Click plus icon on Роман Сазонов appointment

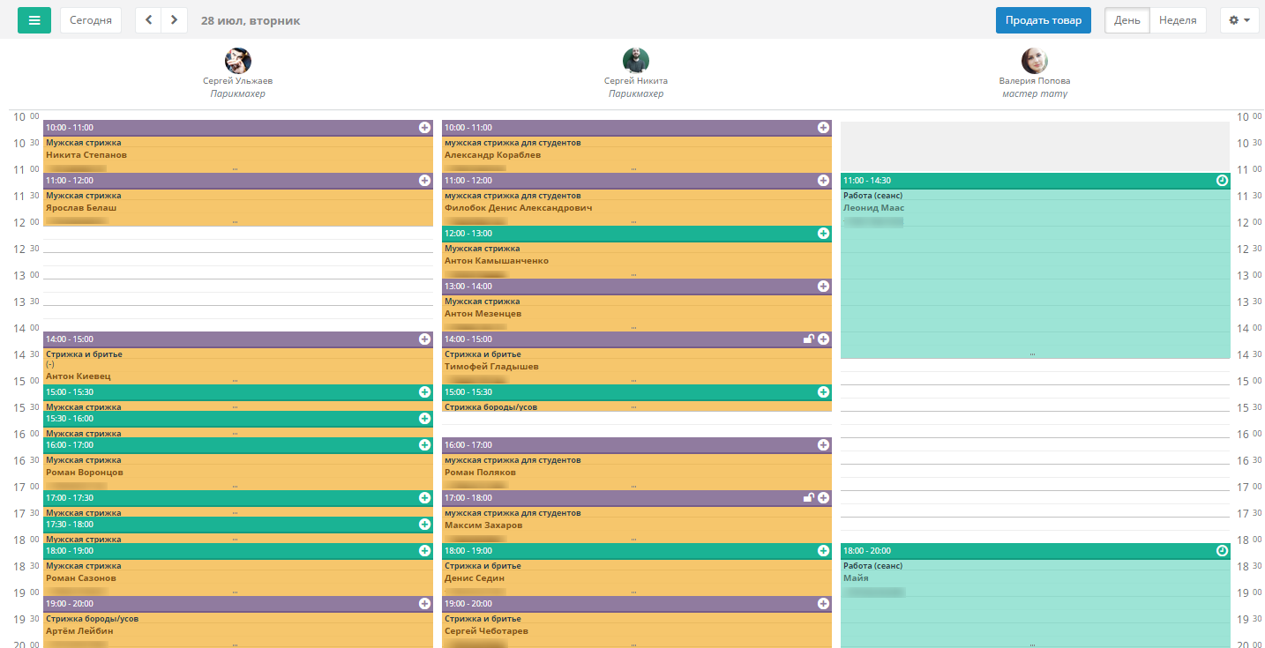(424, 551)
